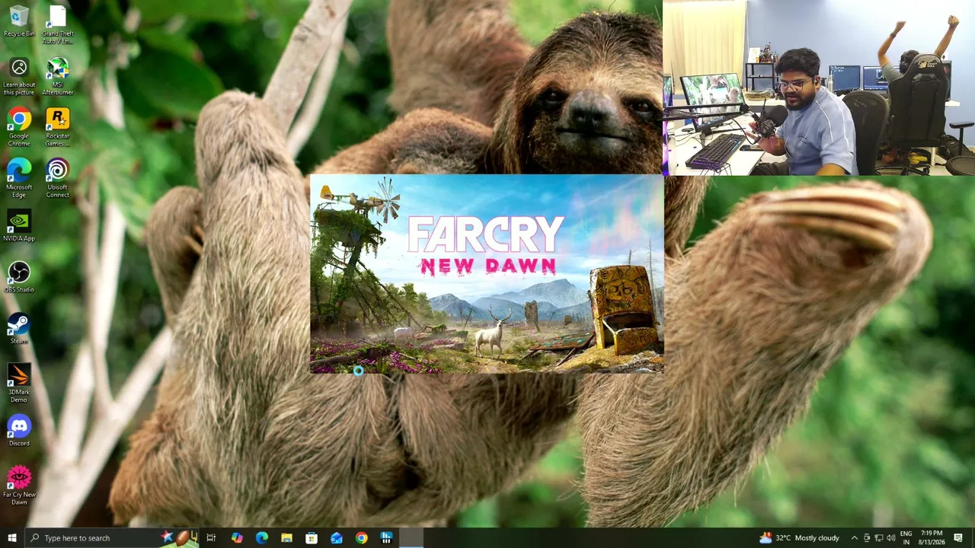Select the Grand Theft Auto V desktop shortcut

(58, 24)
